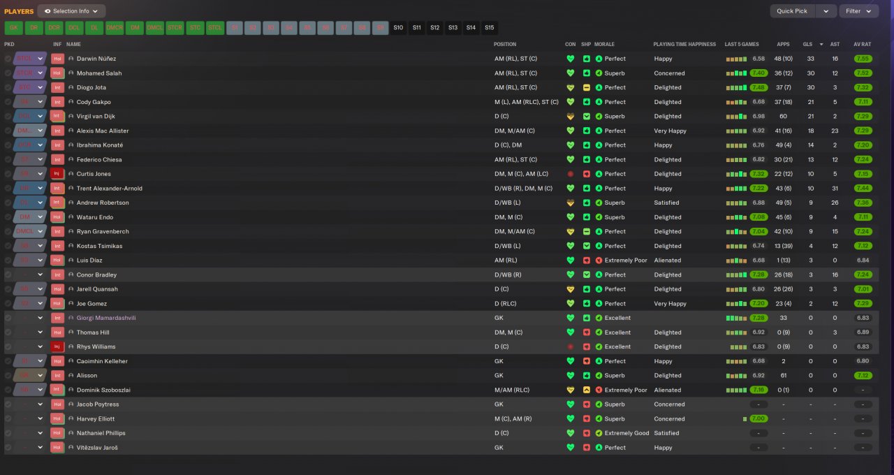The height and width of the screenshot is (475, 894).
Task: Click the yellow condition heart for Diogo Jota
Action: pos(571,87)
